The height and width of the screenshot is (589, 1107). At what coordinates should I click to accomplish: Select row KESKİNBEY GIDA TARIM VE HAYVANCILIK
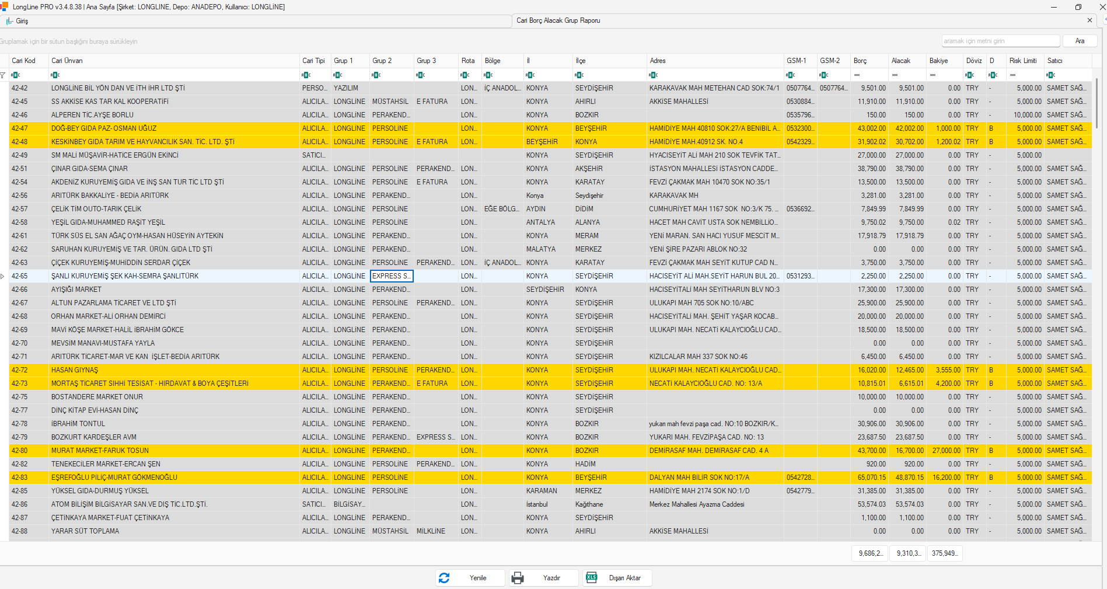tap(550, 142)
